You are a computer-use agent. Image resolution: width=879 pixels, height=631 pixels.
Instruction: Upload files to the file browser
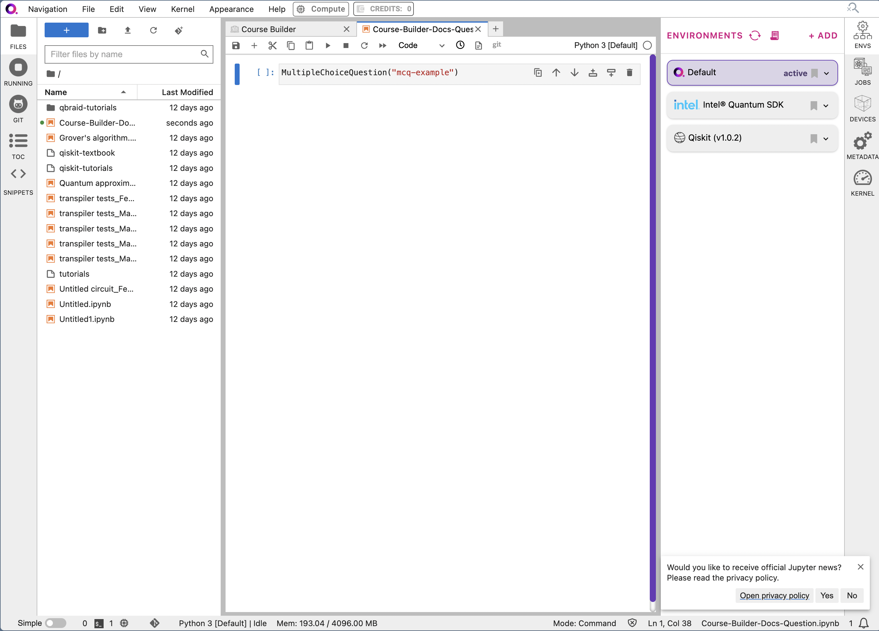[127, 30]
